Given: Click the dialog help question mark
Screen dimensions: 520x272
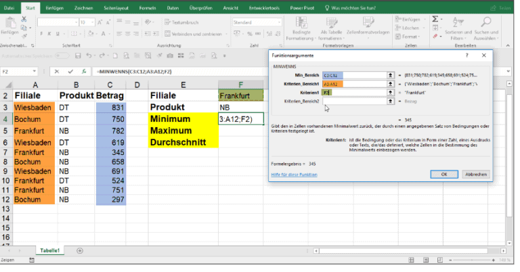Looking at the screenshot, I should (x=467, y=55).
